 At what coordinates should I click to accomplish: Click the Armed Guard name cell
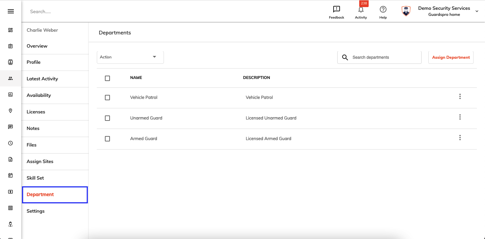[x=144, y=138]
